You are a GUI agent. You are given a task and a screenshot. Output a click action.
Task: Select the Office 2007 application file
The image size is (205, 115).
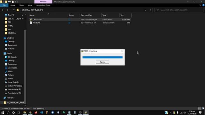click(80, 19)
